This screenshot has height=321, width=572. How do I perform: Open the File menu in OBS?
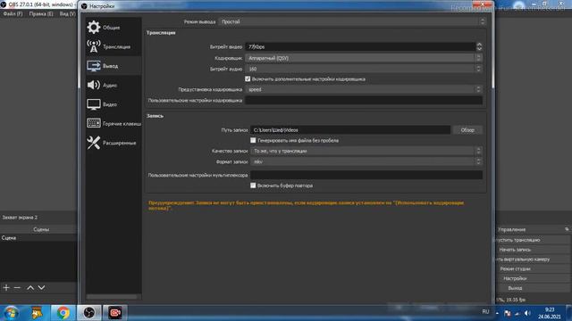click(x=13, y=14)
